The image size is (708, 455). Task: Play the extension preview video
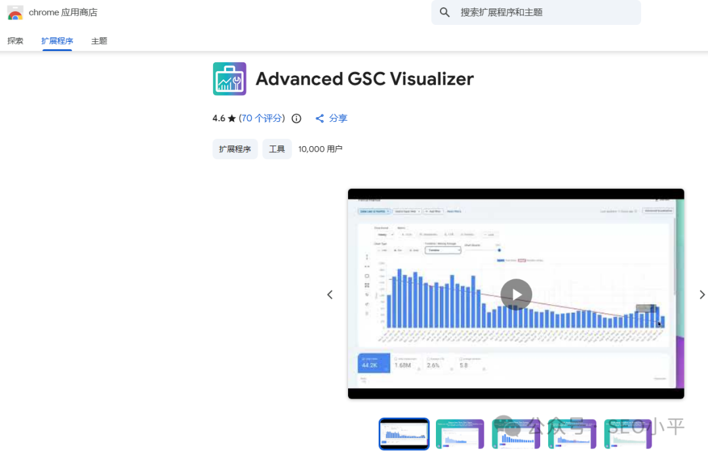(516, 294)
